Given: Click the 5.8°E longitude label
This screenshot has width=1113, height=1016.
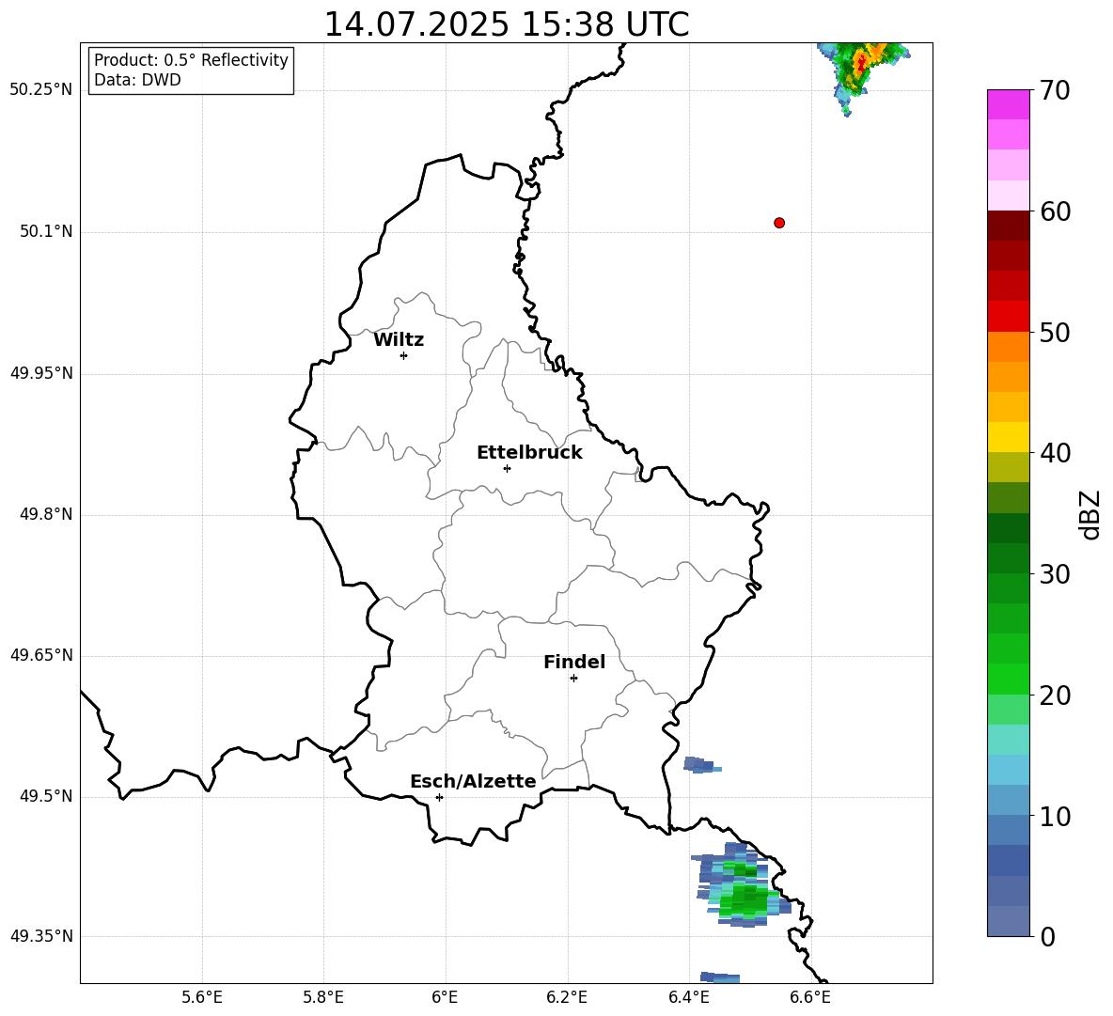Looking at the screenshot, I should point(323,997).
